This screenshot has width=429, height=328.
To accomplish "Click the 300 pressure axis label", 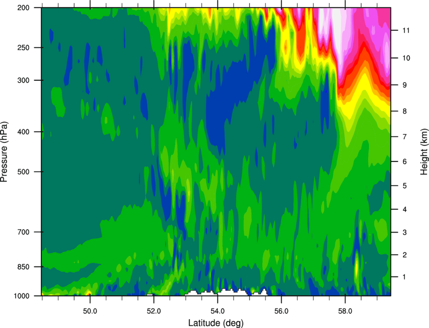I will pos(23,80).
